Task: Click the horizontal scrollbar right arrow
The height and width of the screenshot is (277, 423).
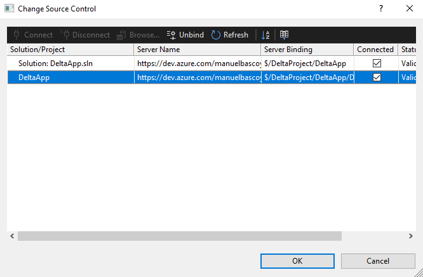Action: [x=410, y=236]
